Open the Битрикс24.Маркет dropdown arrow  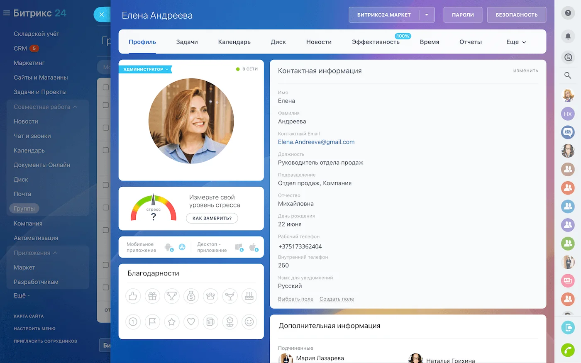427,15
